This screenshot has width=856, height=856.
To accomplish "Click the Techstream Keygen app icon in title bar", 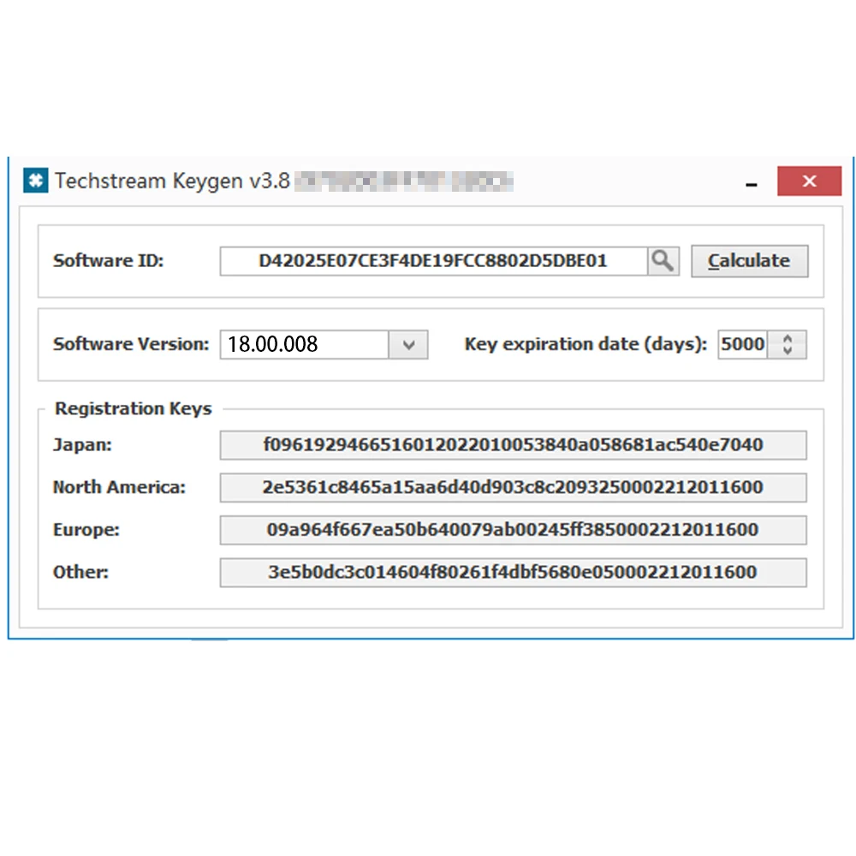I will [x=35, y=180].
